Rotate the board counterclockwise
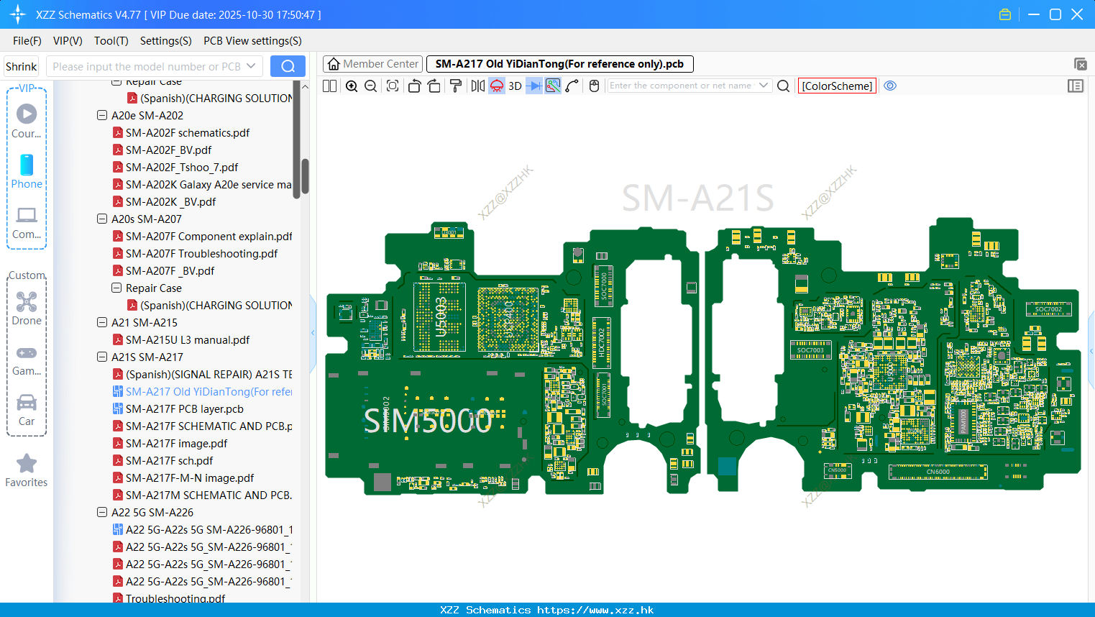Image resolution: width=1095 pixels, height=617 pixels. tap(414, 86)
